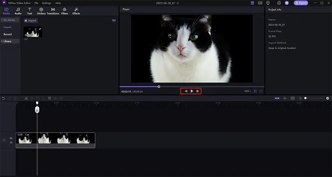Toggle the purple timeline snapping button
This screenshot has height=177, width=332.
pos(277,98)
